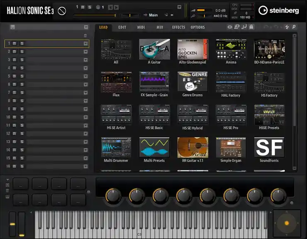This screenshot has width=307, height=239.
Task: Click the pitch bend wheel
Action: click(x=12, y=224)
